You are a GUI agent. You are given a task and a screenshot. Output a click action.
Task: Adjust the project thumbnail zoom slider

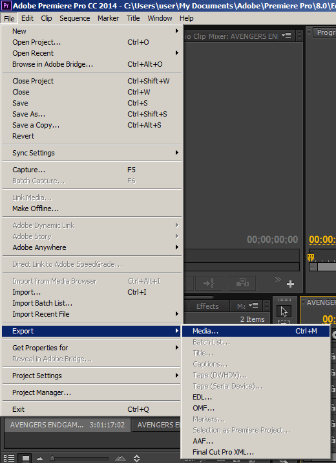click(52, 458)
